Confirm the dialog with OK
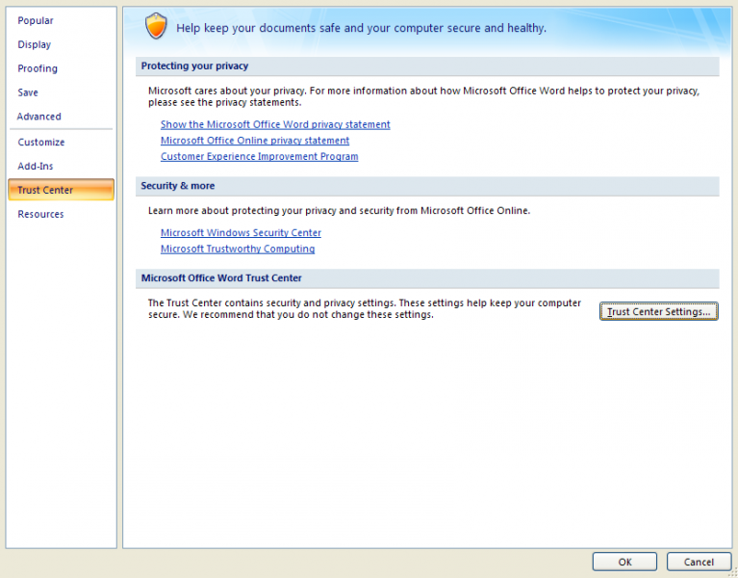 point(624,562)
